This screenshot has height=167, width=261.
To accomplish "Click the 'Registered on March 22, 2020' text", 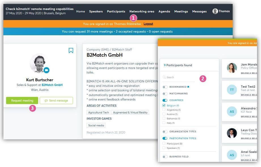I will pyautogui.click(x=106, y=133).
